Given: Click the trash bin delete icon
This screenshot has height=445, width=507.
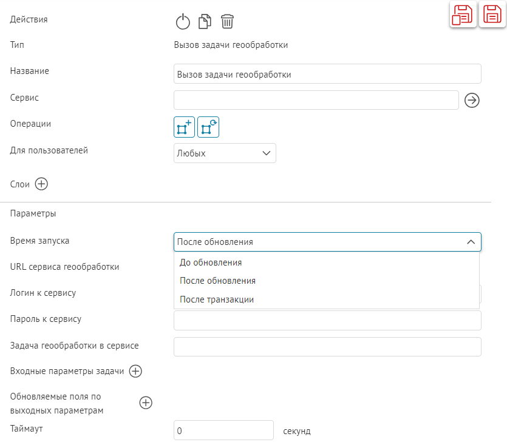Looking at the screenshot, I should tap(227, 22).
